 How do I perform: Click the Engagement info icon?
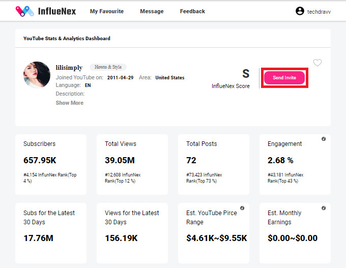(x=324, y=139)
